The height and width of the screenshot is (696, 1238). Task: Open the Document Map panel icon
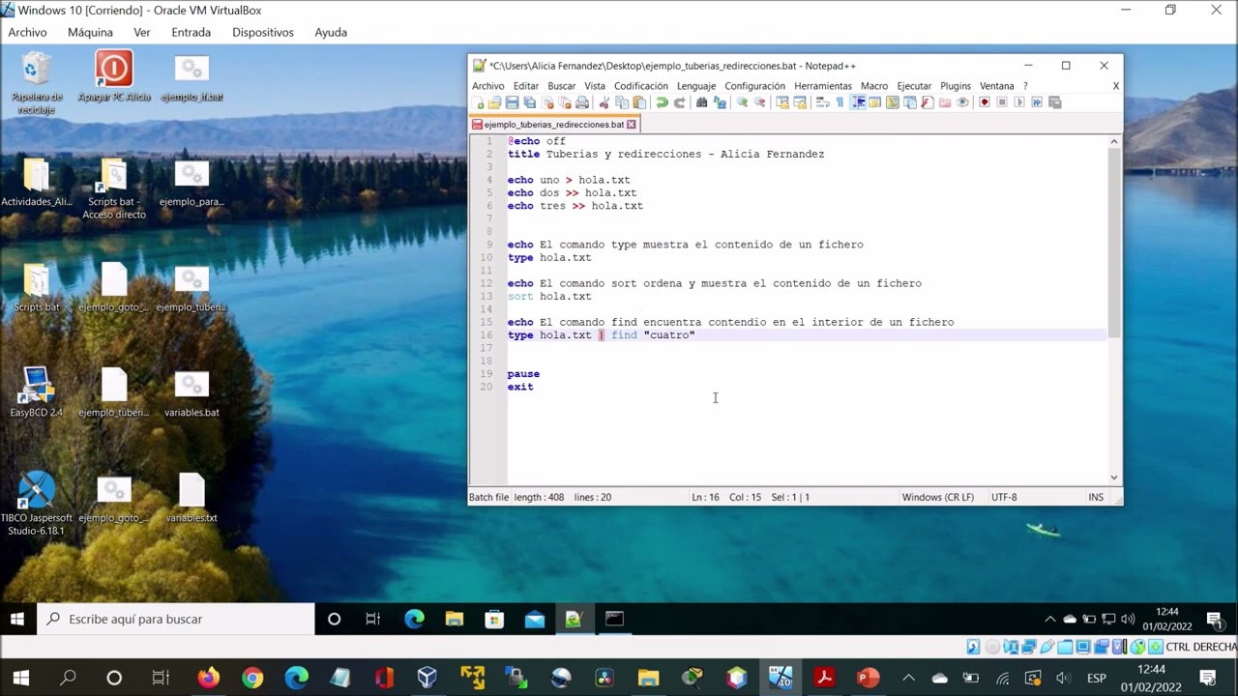[892, 102]
